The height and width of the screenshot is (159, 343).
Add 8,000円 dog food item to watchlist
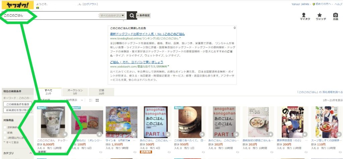pyautogui.click(x=65, y=134)
